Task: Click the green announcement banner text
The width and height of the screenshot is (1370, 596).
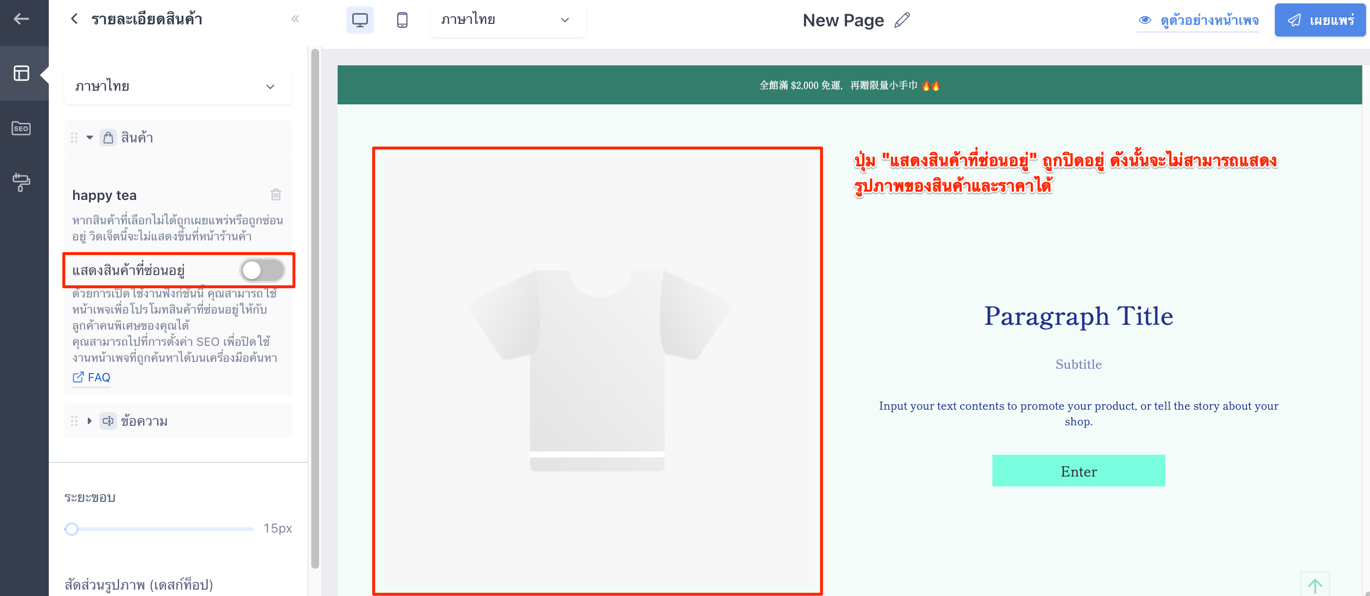Action: (x=849, y=85)
